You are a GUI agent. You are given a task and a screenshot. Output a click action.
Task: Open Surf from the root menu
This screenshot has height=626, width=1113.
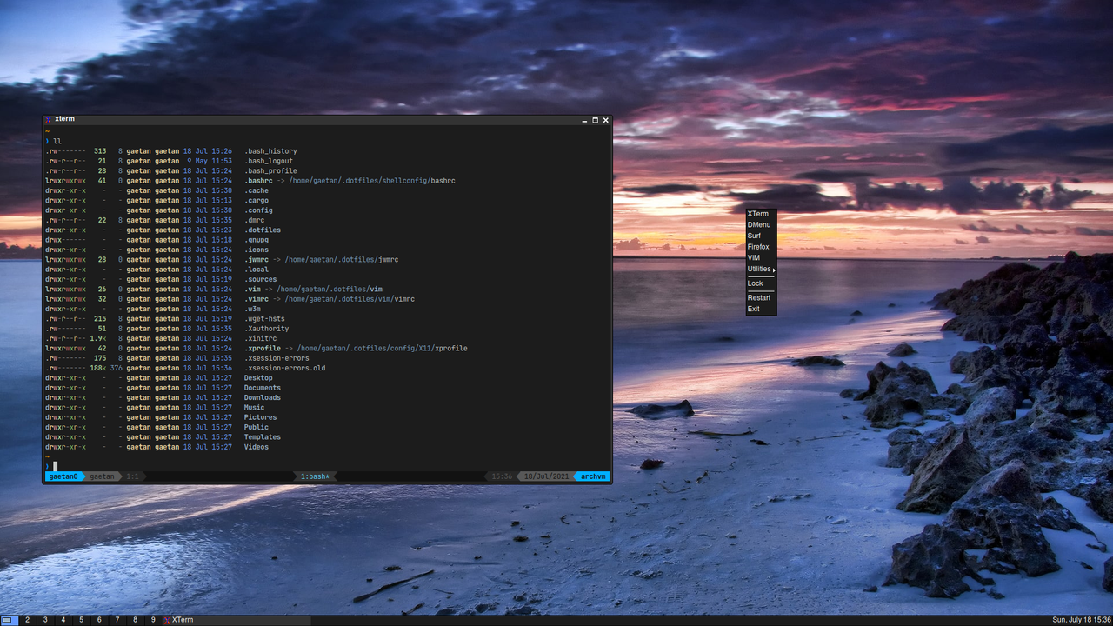(761, 236)
